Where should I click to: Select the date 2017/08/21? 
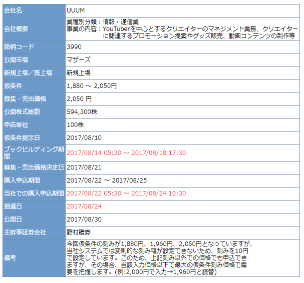[84, 167]
